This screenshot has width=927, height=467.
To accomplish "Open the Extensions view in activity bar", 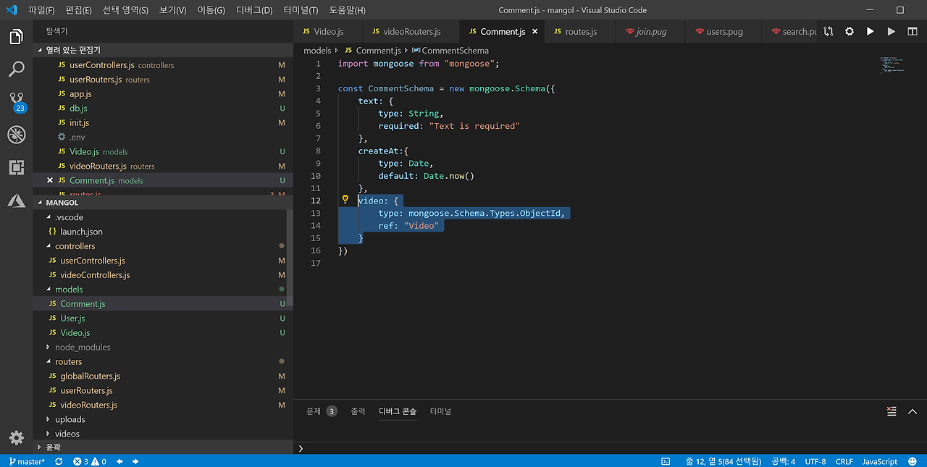I will (x=16, y=167).
